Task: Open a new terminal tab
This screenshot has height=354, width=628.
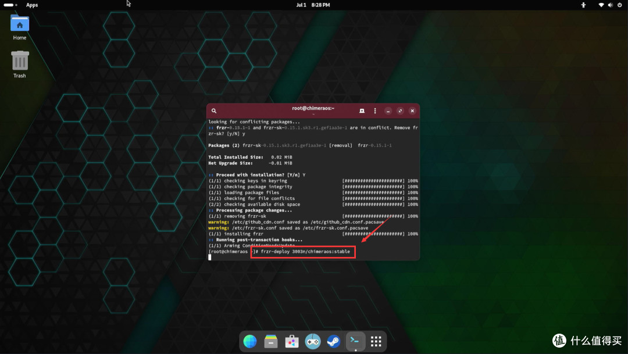Action: click(x=362, y=110)
